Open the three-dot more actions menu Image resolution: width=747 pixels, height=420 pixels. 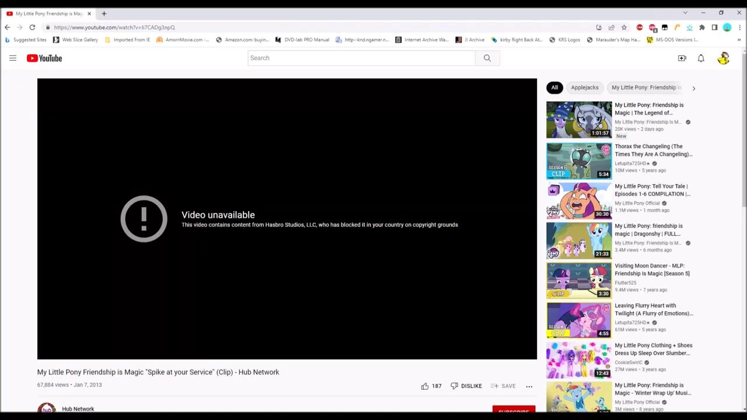pyautogui.click(x=529, y=386)
